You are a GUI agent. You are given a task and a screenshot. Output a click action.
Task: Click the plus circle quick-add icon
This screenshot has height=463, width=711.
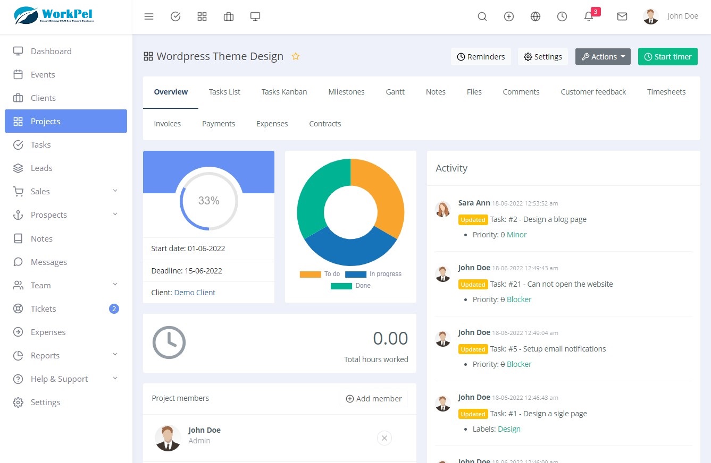coord(509,16)
